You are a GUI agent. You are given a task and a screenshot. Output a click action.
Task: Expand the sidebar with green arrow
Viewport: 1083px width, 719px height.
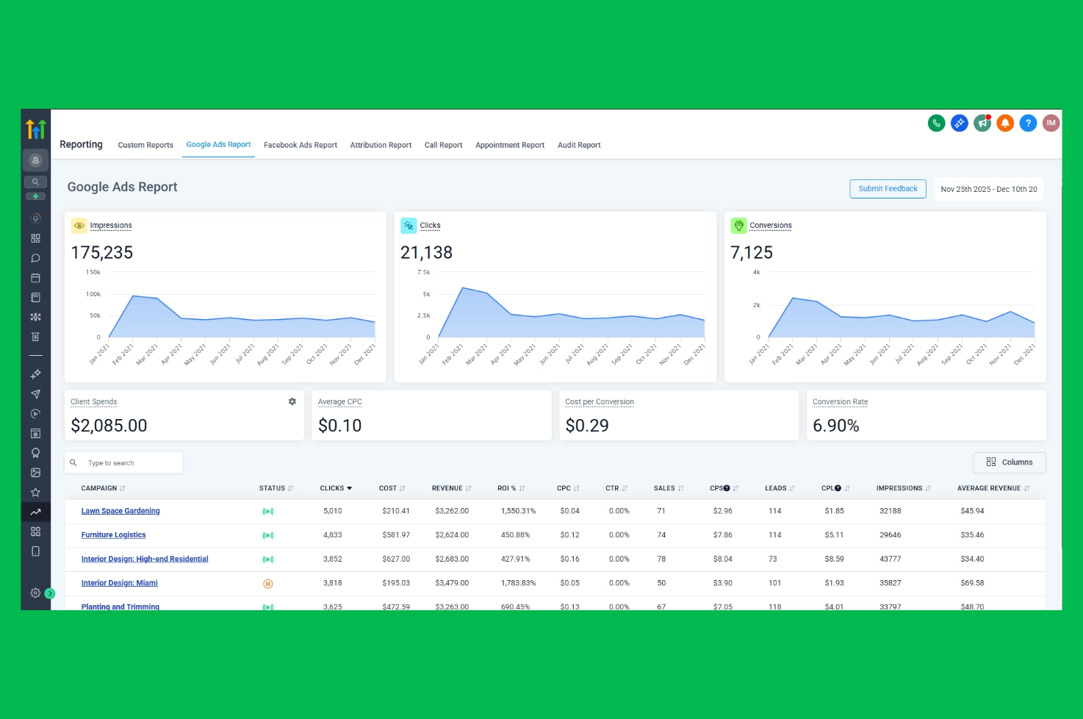pyautogui.click(x=50, y=593)
